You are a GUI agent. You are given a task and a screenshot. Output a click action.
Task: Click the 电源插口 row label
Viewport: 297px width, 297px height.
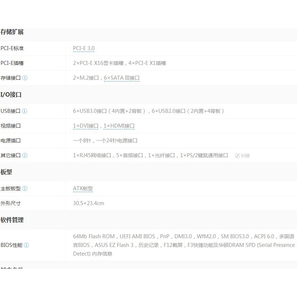tap(10, 141)
